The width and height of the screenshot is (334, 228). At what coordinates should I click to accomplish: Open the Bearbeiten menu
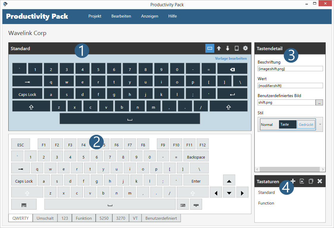tap(121, 16)
